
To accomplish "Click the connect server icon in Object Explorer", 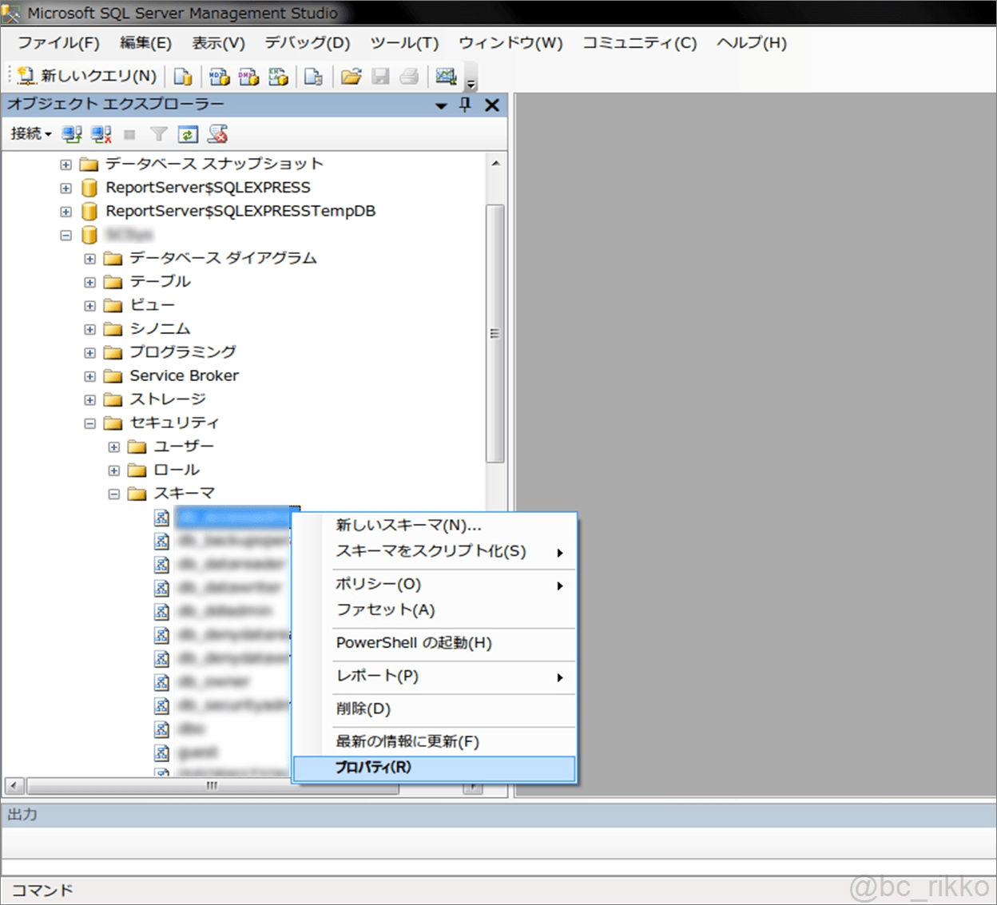I will 72,134.
